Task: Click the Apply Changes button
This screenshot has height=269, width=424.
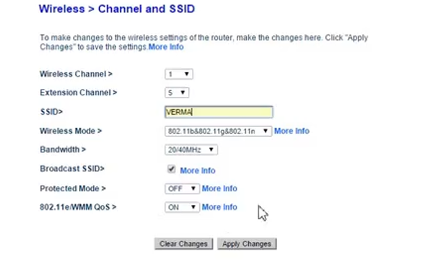Action: [247, 244]
